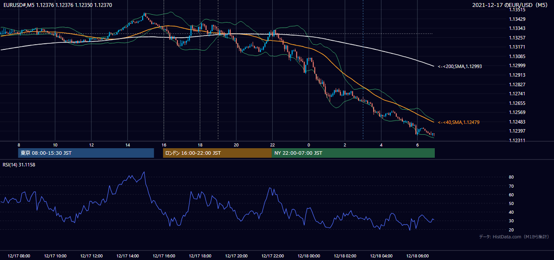554x260 pixels.
Task: Click price axis value 1.13343
Action: coord(517,28)
